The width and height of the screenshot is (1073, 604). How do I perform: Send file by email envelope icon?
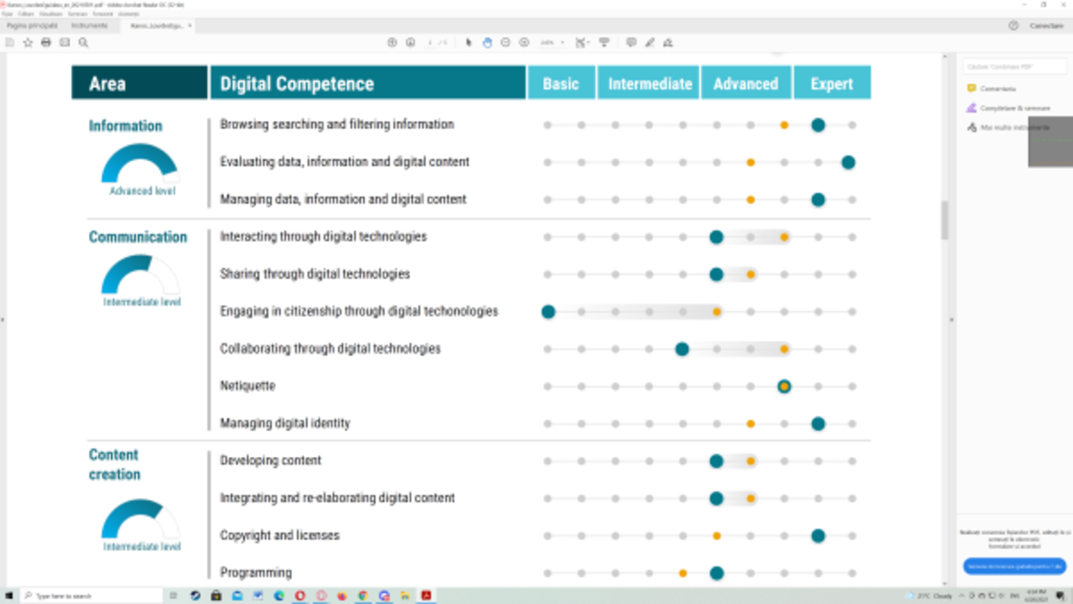(x=64, y=42)
